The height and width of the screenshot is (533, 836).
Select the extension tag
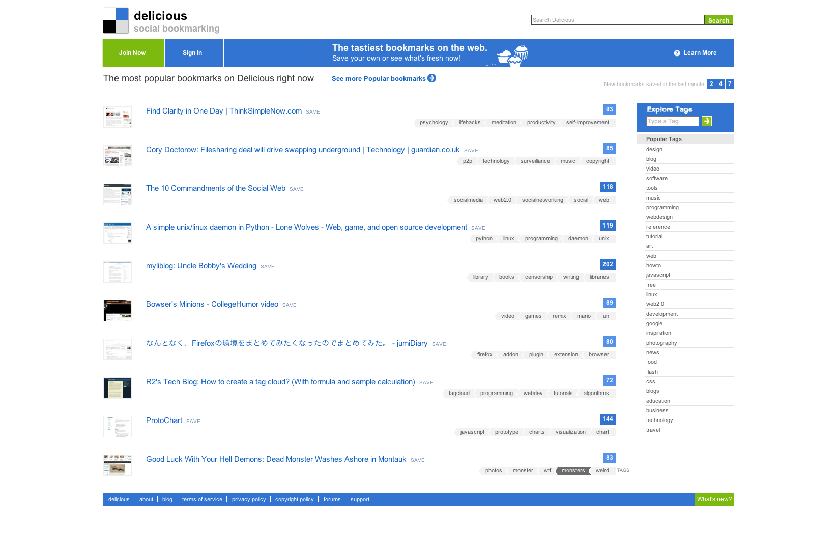coord(566,355)
